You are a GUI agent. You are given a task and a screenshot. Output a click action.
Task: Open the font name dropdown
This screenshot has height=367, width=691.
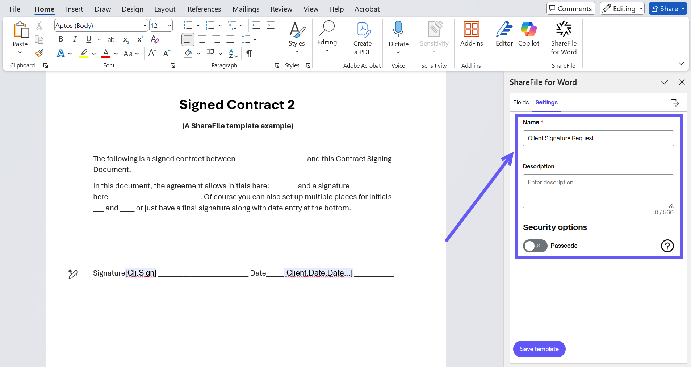tap(145, 26)
